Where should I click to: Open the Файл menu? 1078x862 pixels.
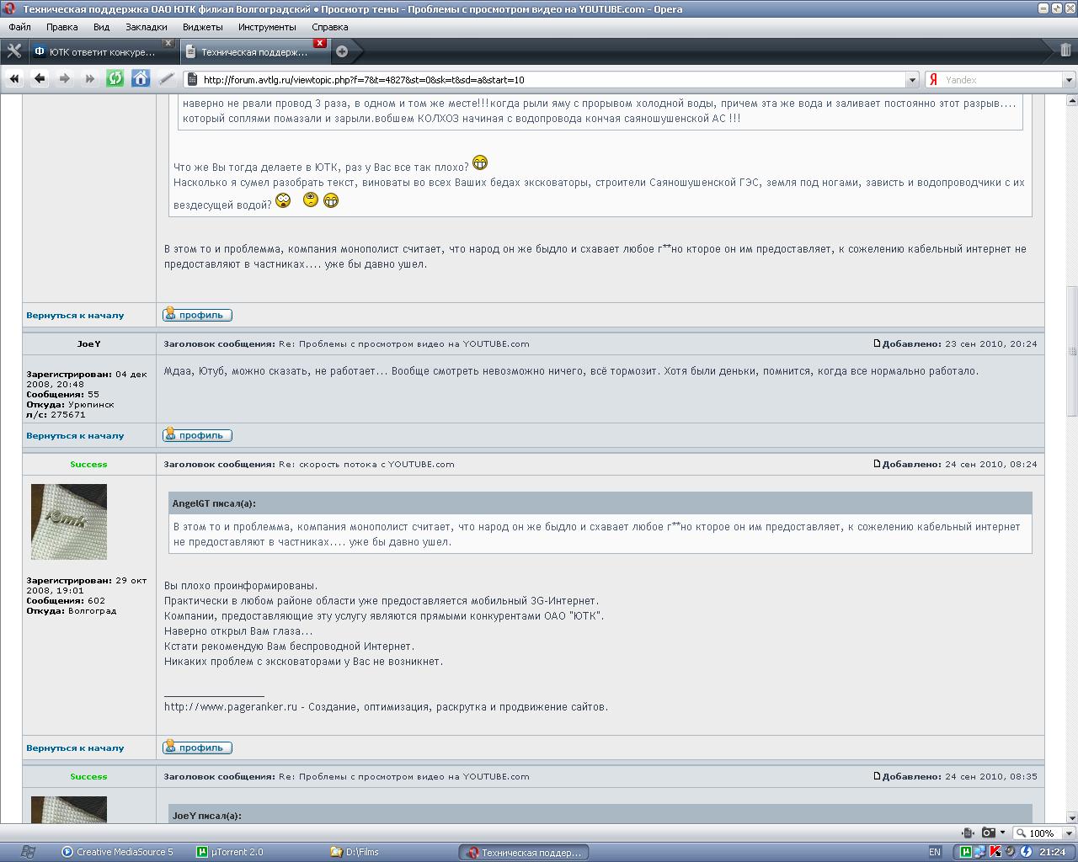[x=19, y=27]
